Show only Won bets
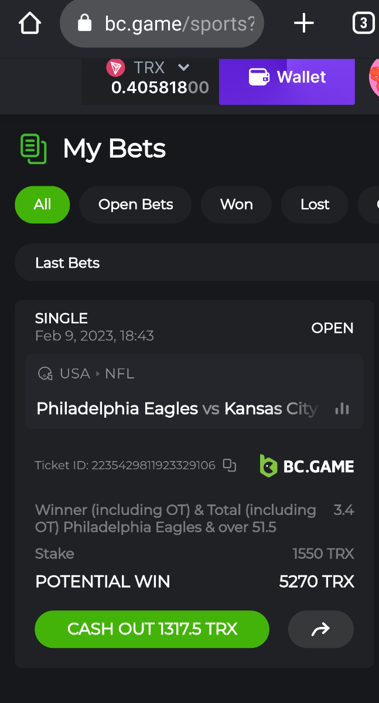 [236, 204]
